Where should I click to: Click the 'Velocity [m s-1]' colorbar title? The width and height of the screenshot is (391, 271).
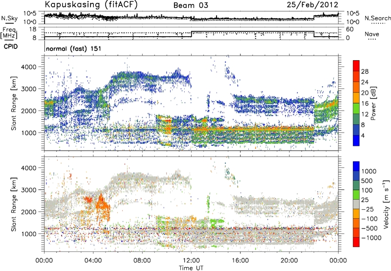tap(386, 204)
